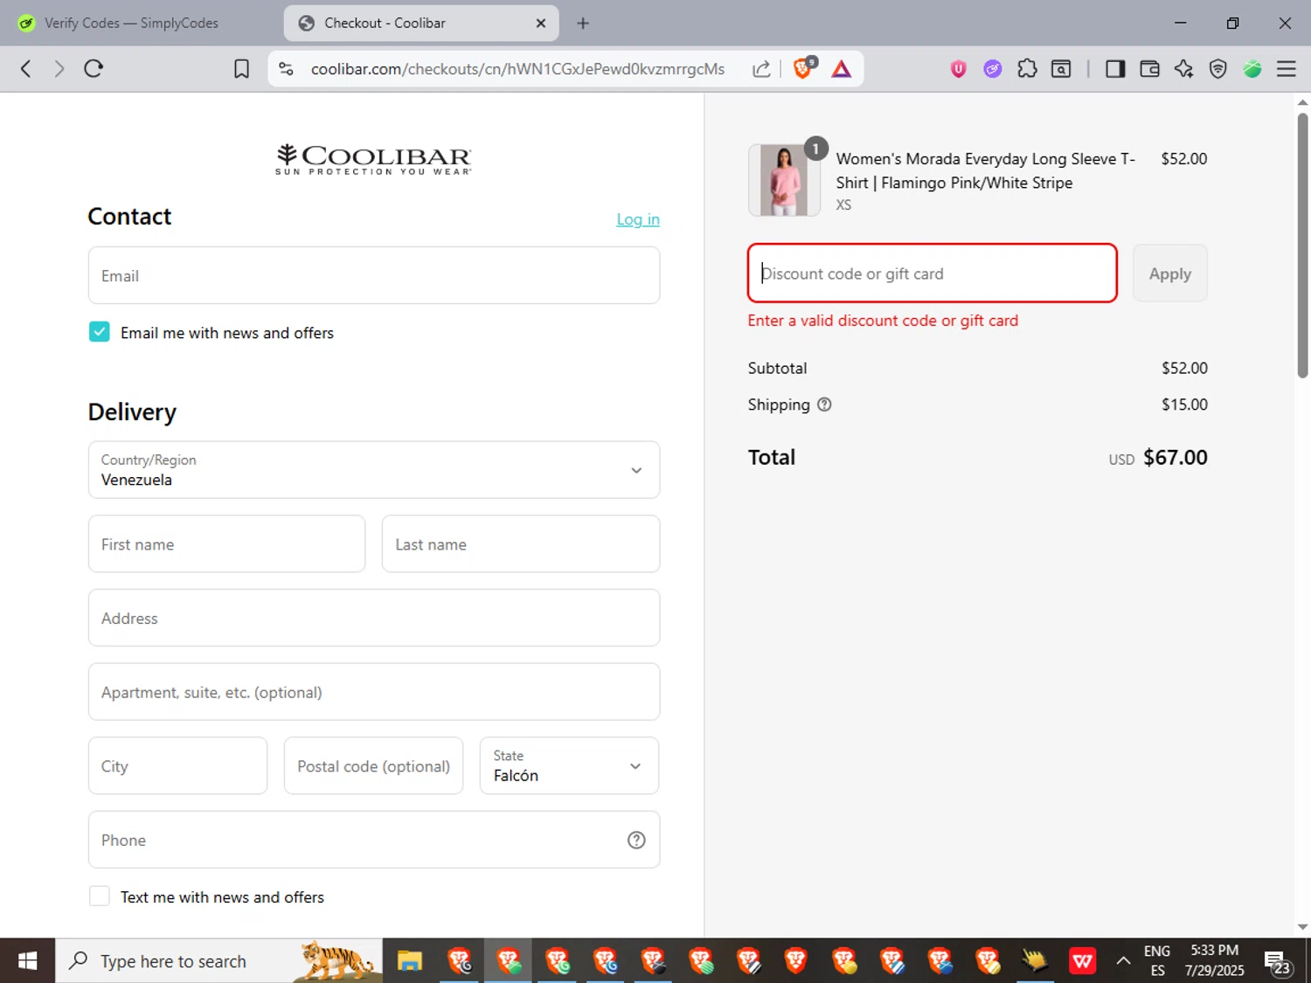Click the 'Enter a valid discount code' error text
The image size is (1311, 983).
(x=883, y=321)
